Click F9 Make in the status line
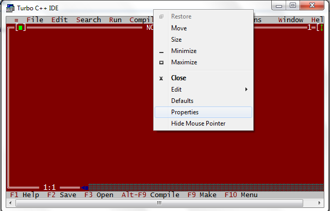330x211 pixels. tap(202, 195)
